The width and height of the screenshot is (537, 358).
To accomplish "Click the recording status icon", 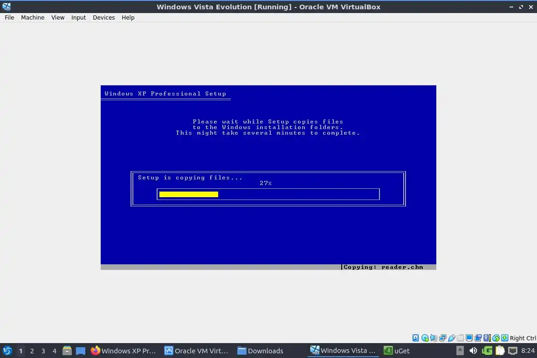I will point(478,338).
